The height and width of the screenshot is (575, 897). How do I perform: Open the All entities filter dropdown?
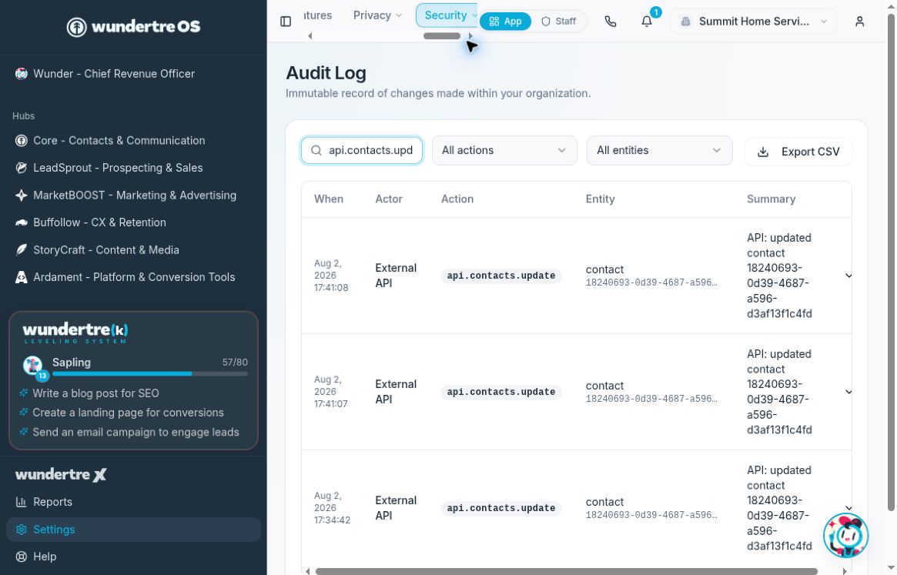coord(659,150)
